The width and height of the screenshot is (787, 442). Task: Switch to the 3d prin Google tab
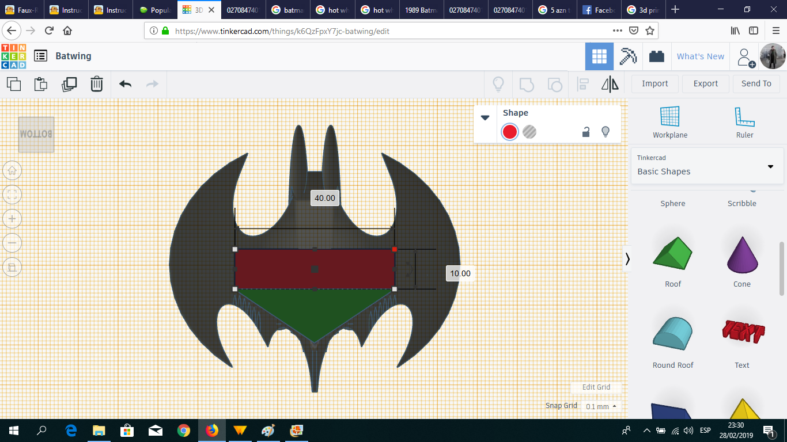pos(644,10)
